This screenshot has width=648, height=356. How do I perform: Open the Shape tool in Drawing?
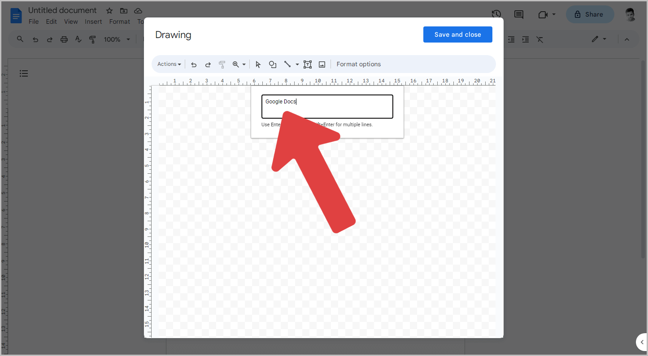tap(273, 64)
